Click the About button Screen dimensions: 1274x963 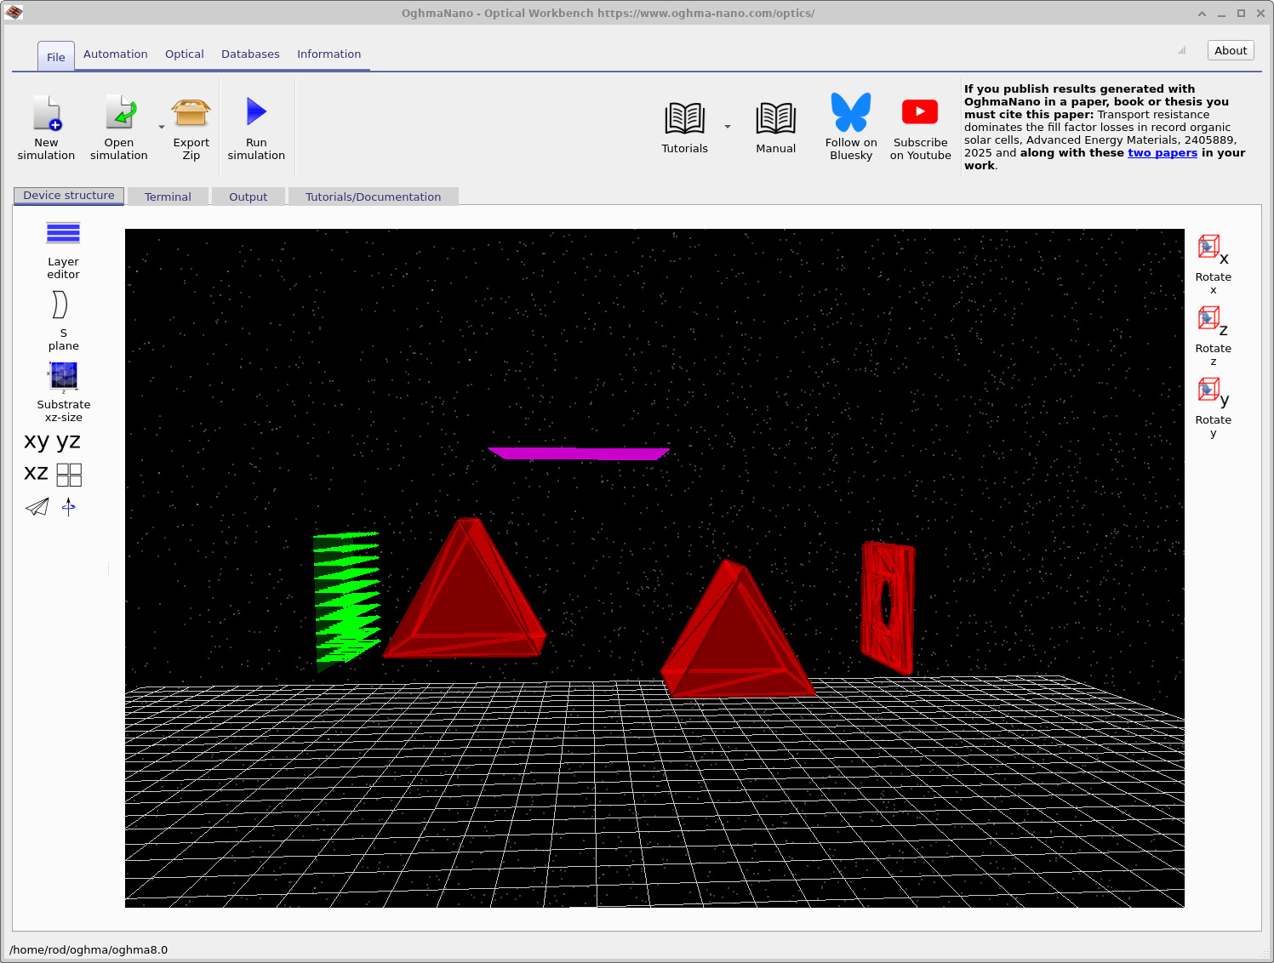[1230, 49]
